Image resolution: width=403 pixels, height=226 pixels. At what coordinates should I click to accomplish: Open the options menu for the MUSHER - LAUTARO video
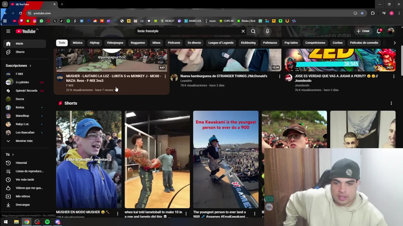coord(165,76)
